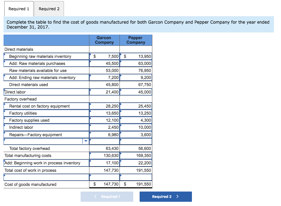Select the Repairs—Factory equipment label cell
This screenshot has height=206, width=281.
pos(46,135)
